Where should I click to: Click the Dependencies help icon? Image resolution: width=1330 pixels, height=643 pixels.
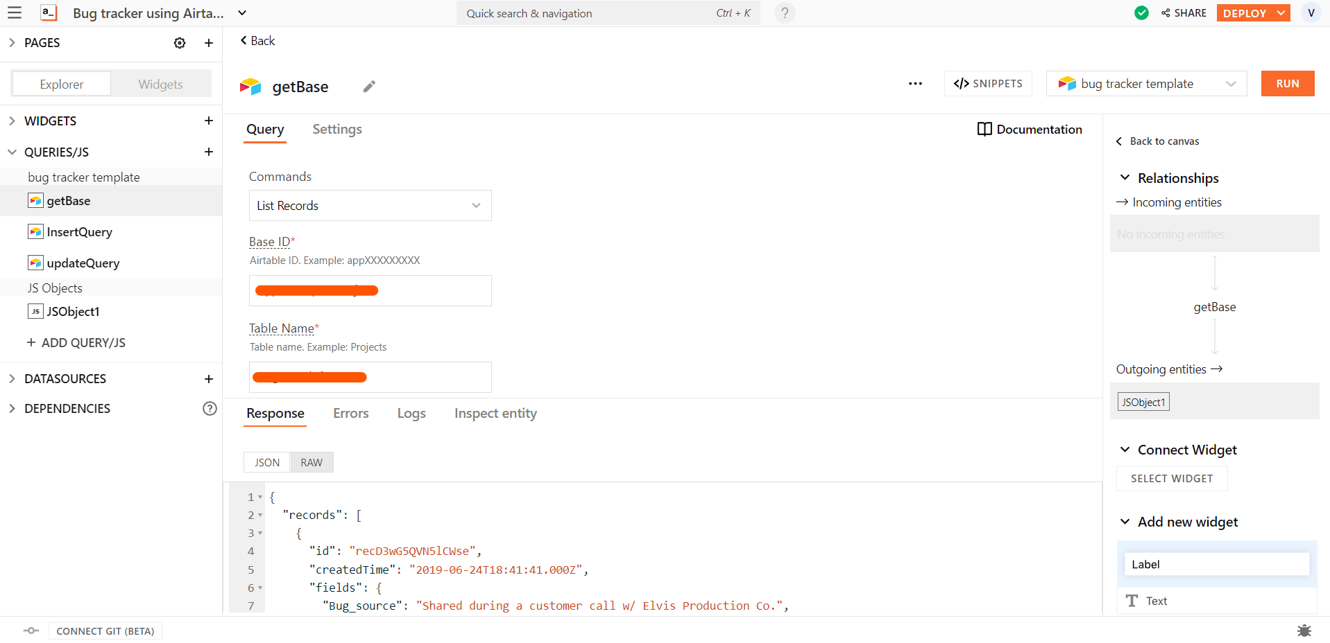coord(210,409)
